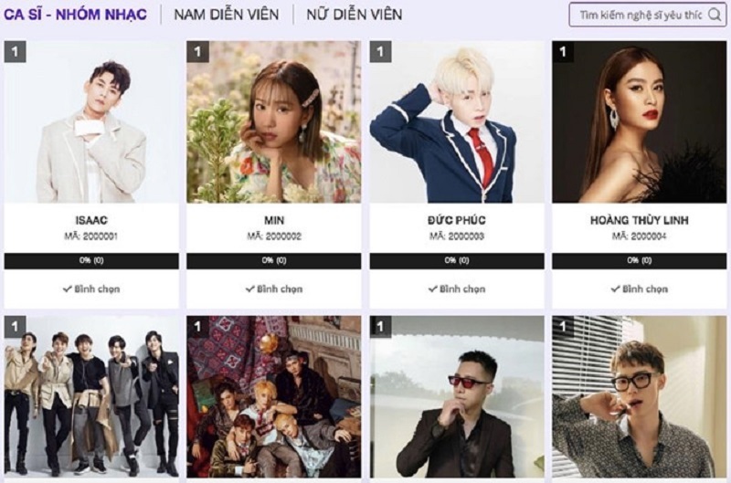Click the rank badge on MIN's photo
The image size is (731, 483).
(197, 52)
